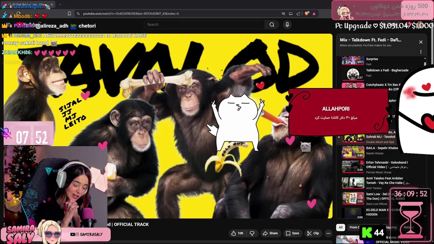The width and height of the screenshot is (434, 244).
Task: Save the video to a playlist
Action: point(292,233)
